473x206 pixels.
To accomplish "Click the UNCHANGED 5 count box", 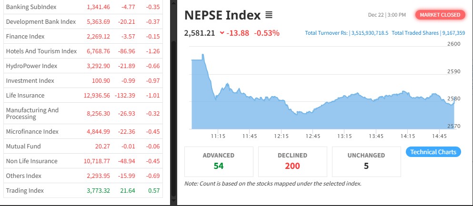I will (366, 161).
